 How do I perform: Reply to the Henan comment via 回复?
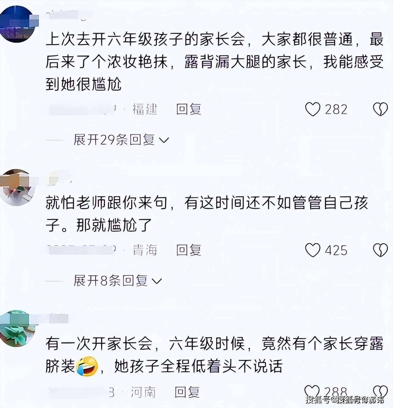pos(187,392)
